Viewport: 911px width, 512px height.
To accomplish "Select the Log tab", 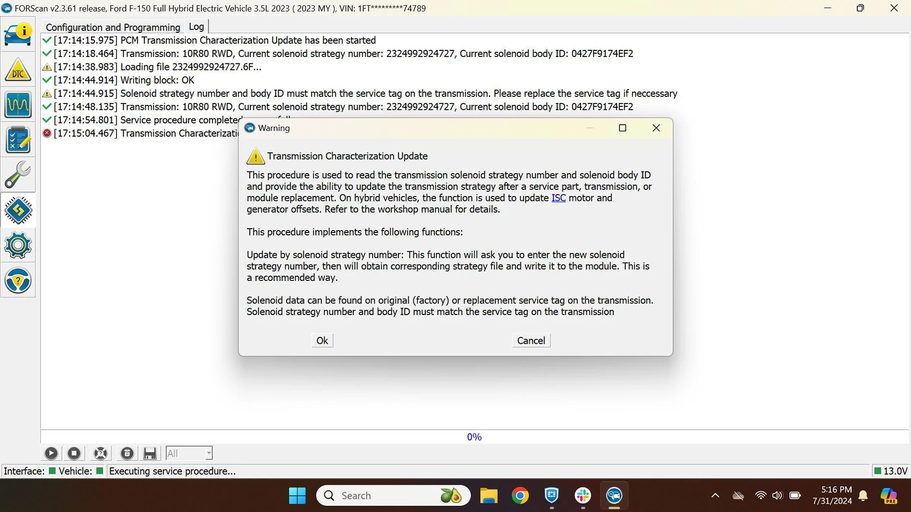I will (x=196, y=27).
